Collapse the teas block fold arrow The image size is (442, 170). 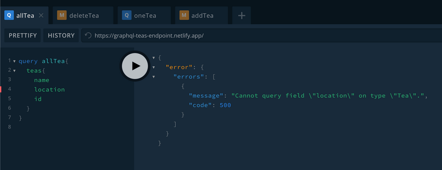(14, 71)
